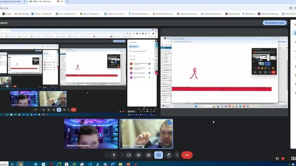Open video settings arrow next to camera
This screenshot has width=296, height=166.
click(x=123, y=155)
